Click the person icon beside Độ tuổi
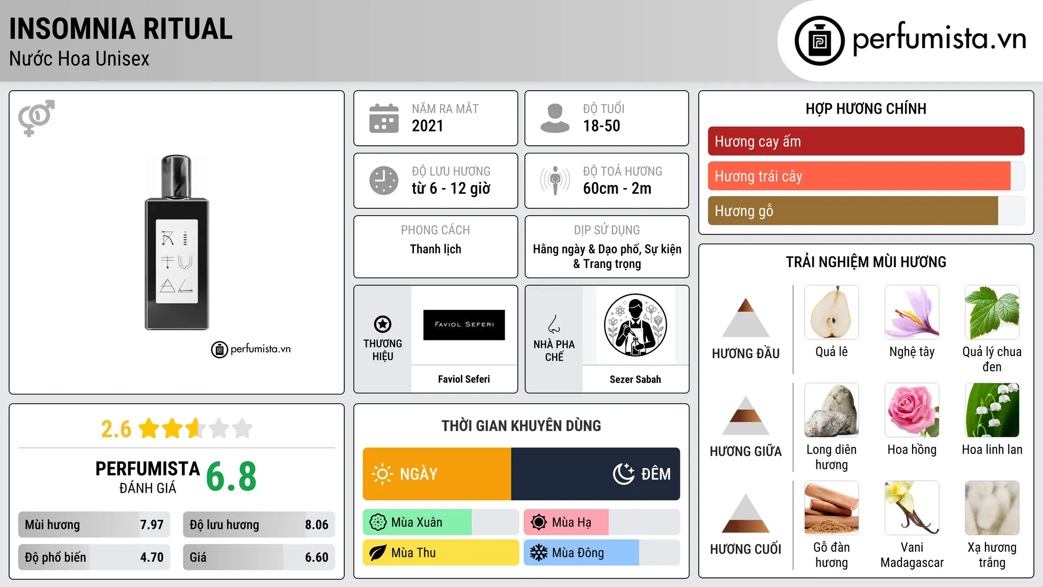 click(555, 118)
